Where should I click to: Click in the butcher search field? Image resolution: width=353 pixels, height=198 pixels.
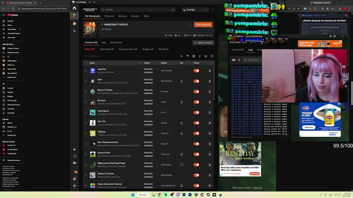(x=138, y=10)
